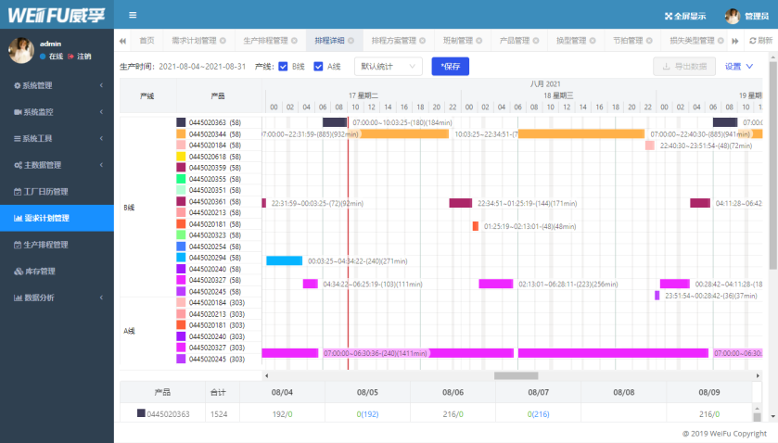Click the blue *保存 button
This screenshot has width=778, height=443.
point(451,66)
